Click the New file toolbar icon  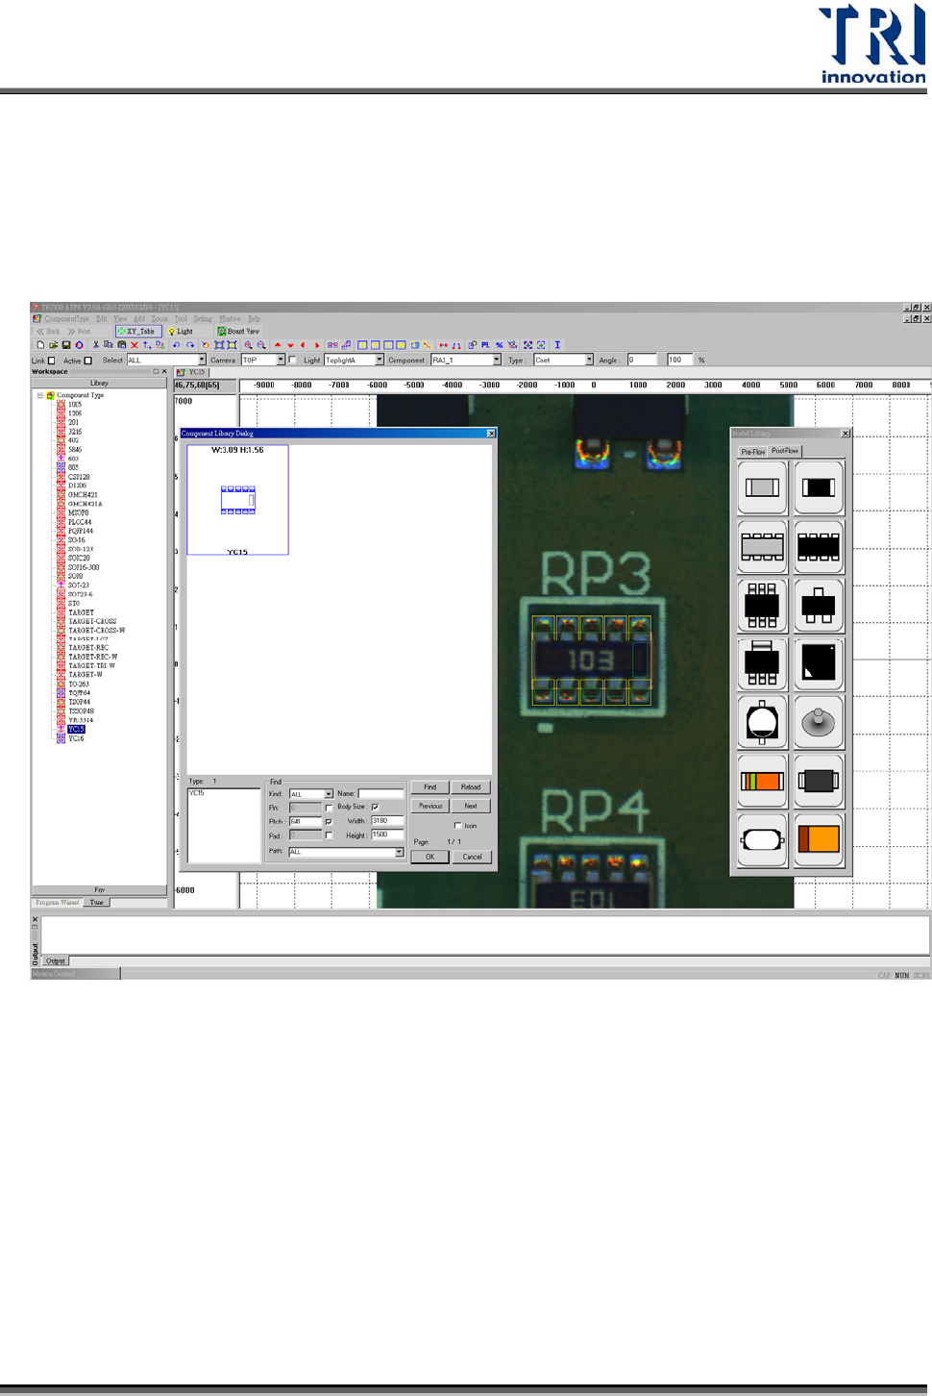coord(40,345)
